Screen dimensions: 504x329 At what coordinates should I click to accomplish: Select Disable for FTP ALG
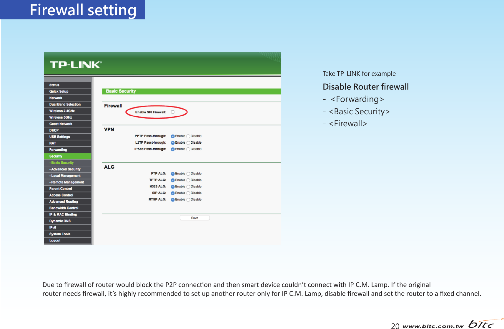(188, 174)
